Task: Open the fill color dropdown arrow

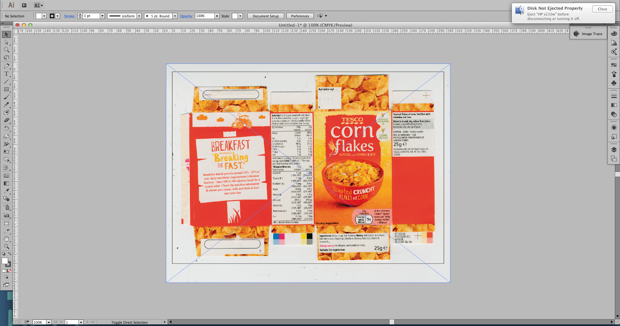Action: (x=45, y=16)
